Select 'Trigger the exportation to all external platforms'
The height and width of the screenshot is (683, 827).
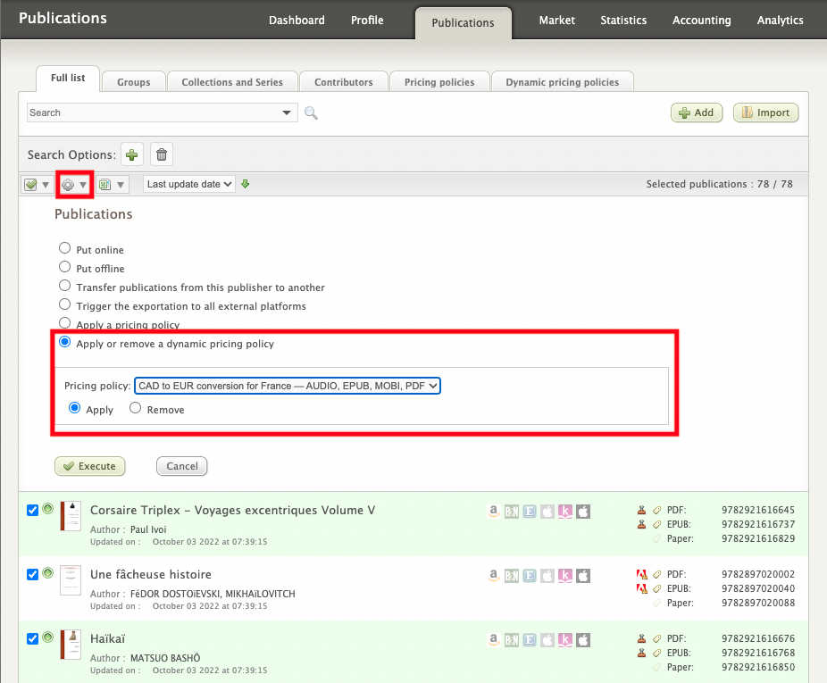(x=64, y=305)
